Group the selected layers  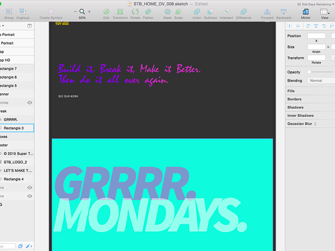click(9, 14)
